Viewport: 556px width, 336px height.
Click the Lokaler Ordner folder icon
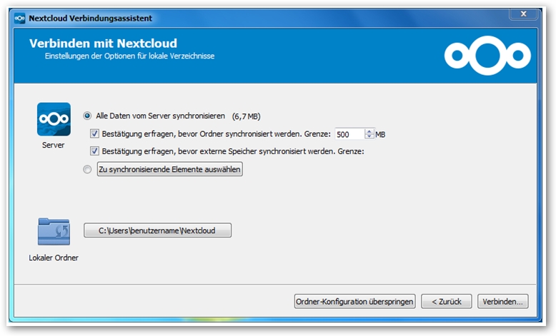click(x=54, y=232)
